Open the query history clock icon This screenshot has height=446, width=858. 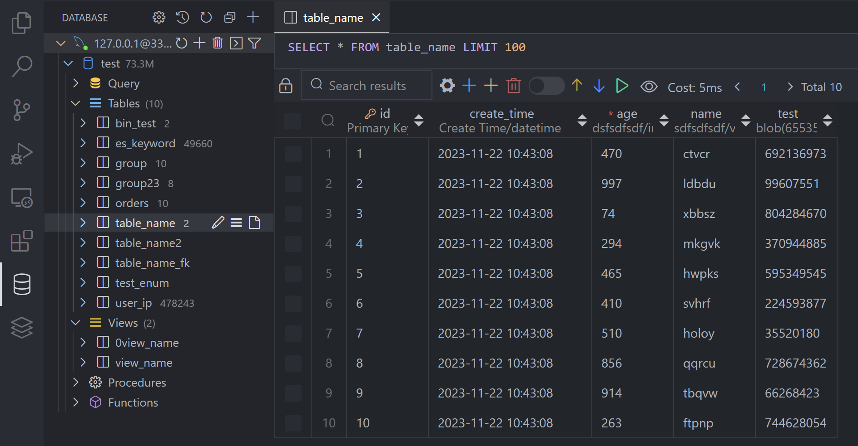tap(183, 18)
